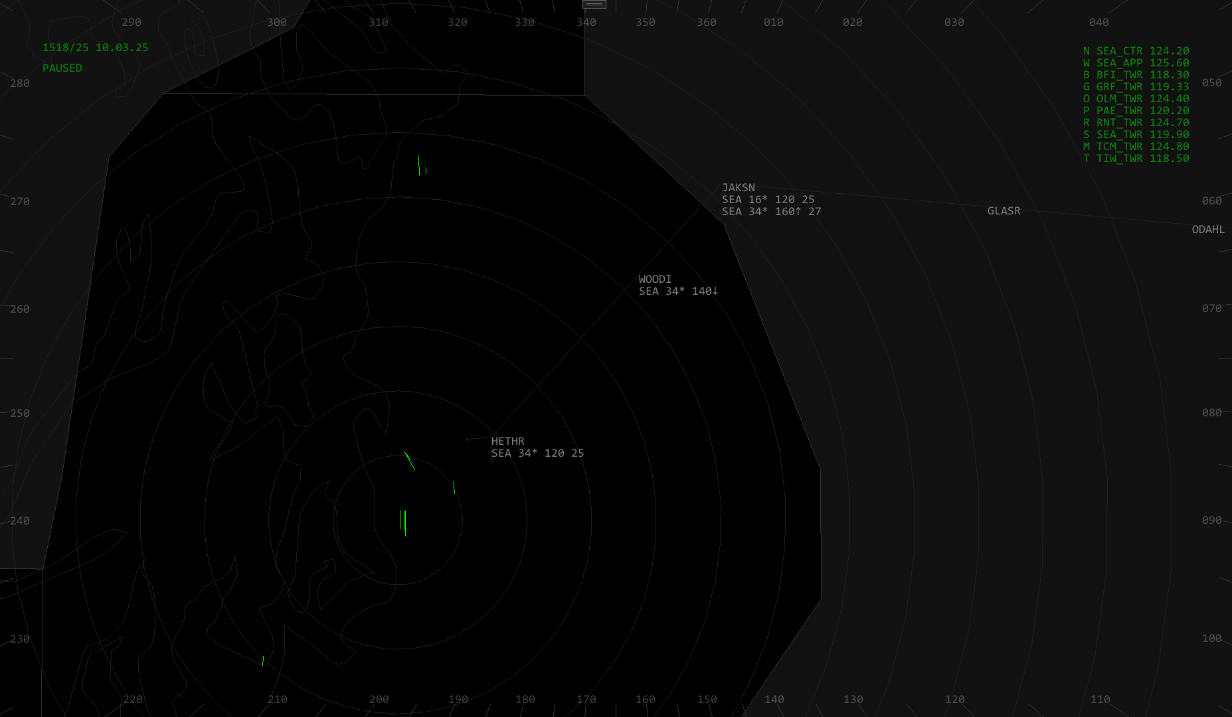Click the 070 compass heading label
The width and height of the screenshot is (1232, 717).
point(1212,309)
